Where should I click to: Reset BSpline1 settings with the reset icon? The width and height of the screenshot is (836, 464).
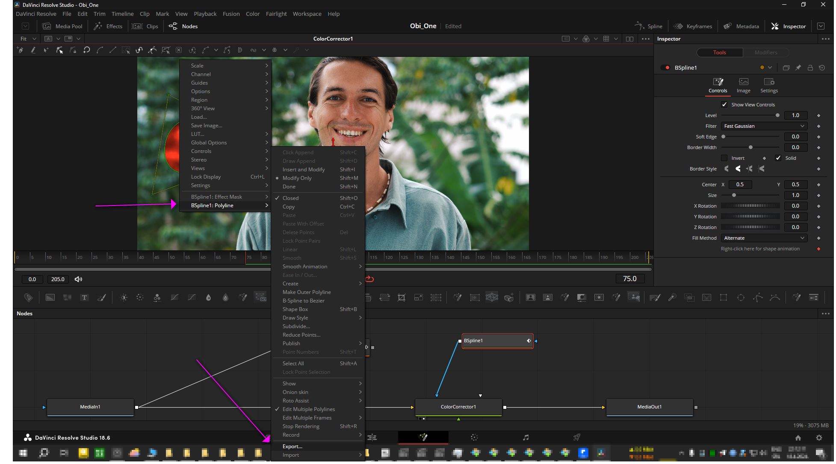(x=822, y=68)
